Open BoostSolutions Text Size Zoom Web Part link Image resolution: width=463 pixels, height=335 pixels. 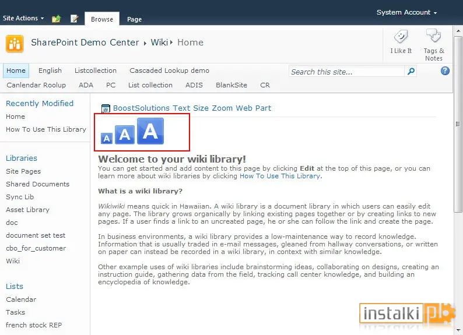tap(192, 108)
